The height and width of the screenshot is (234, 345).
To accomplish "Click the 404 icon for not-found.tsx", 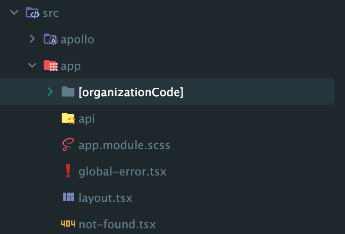I will (68, 224).
